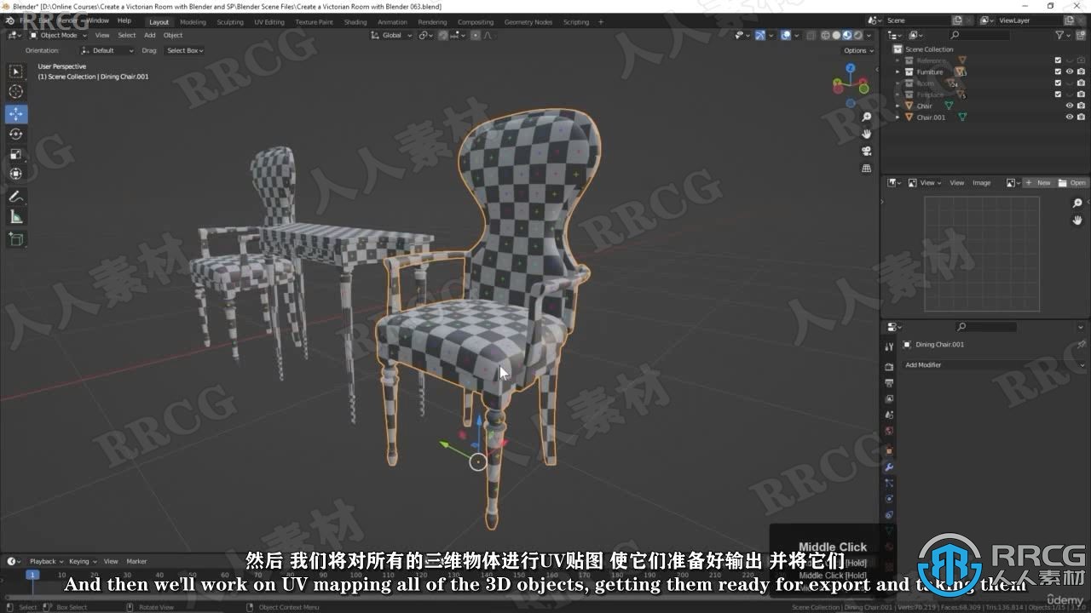Open the Modifier properties wrench tab
This screenshot has width=1091, height=613.
pos(889,467)
